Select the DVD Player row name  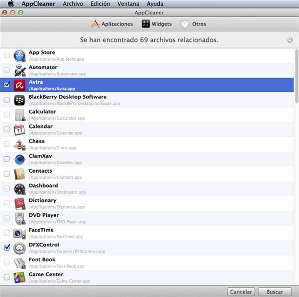[44, 215]
